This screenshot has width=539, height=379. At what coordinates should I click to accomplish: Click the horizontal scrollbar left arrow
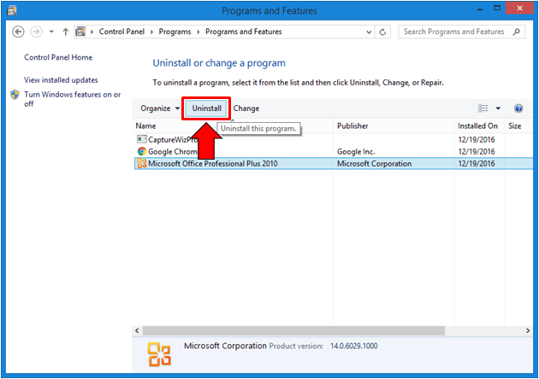(137, 330)
